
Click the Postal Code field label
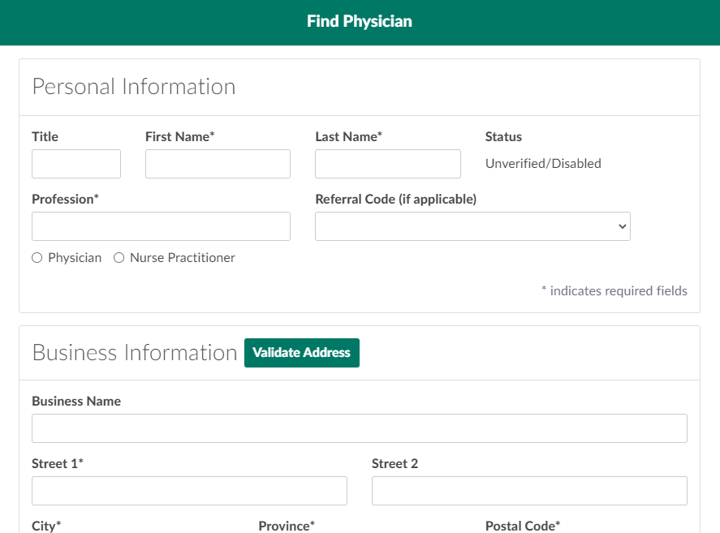pyautogui.click(x=523, y=526)
